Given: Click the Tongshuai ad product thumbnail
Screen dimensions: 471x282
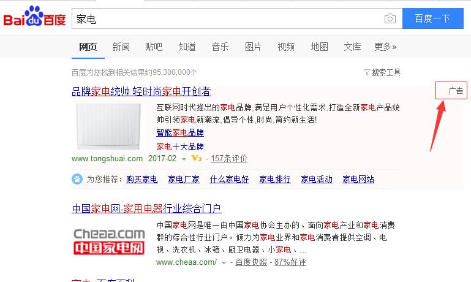Looking at the screenshot, I should [x=108, y=126].
